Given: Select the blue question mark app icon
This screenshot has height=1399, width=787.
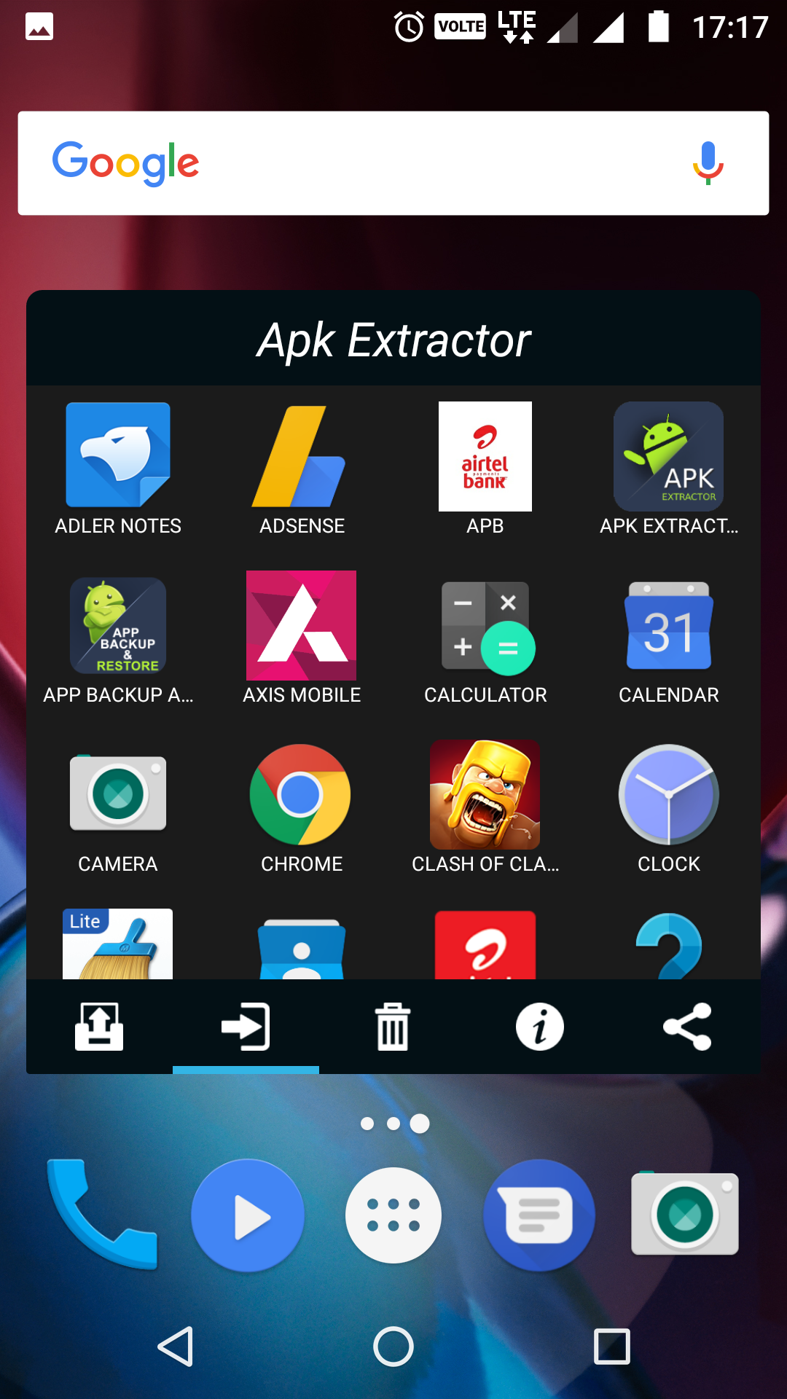Looking at the screenshot, I should click(x=669, y=946).
